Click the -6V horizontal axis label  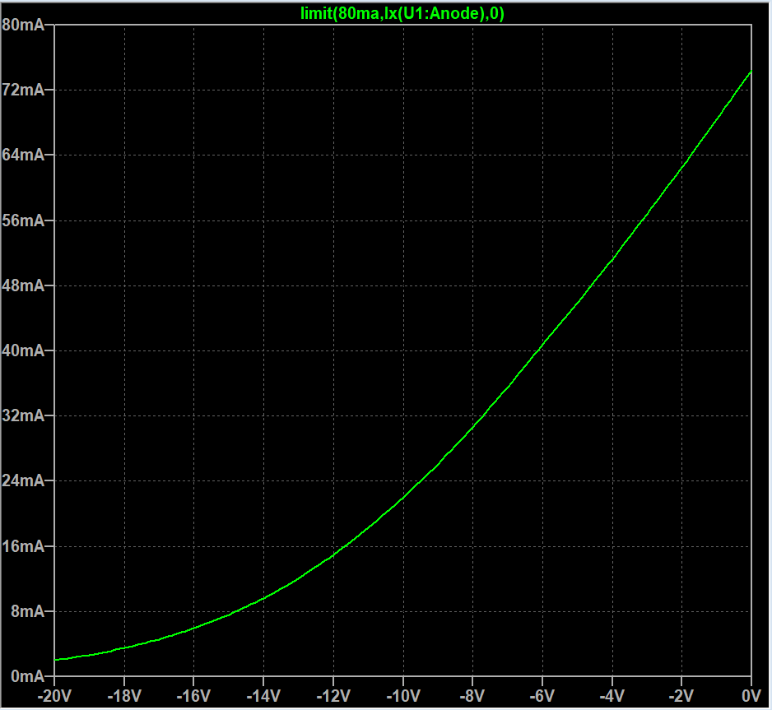pos(542,696)
